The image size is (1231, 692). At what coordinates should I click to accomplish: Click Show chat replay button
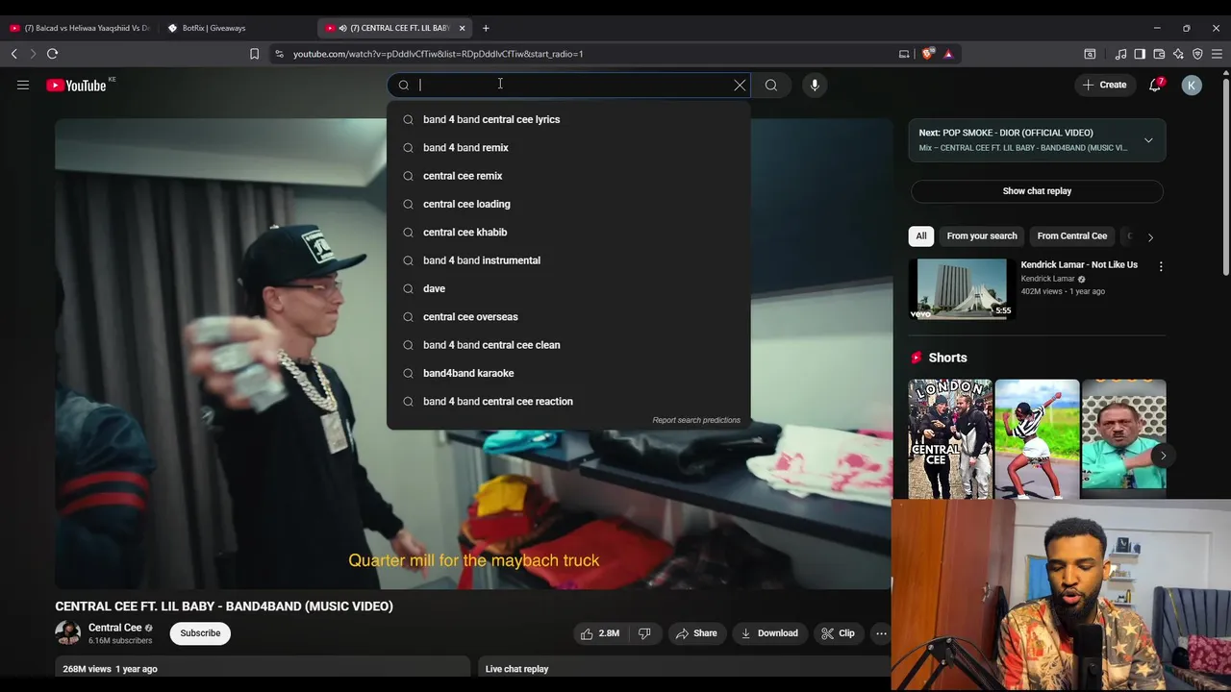(x=1037, y=191)
